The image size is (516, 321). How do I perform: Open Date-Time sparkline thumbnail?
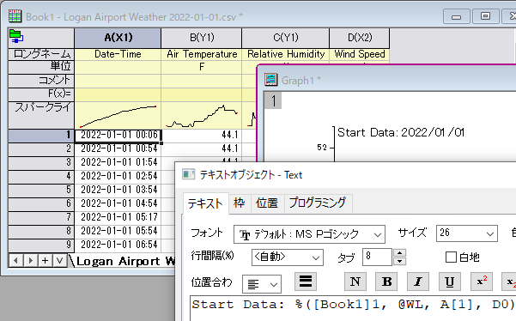pyautogui.click(x=118, y=115)
